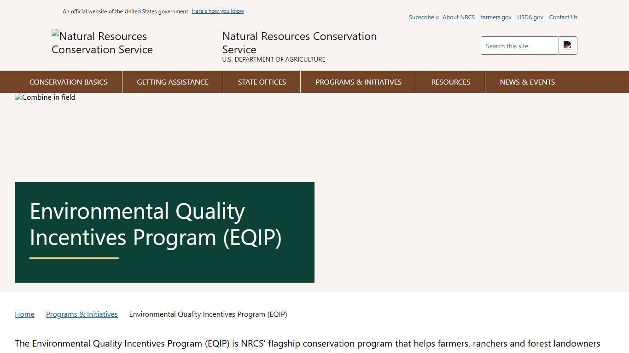Click the Natural Resources Conservation Service logo

point(102,43)
